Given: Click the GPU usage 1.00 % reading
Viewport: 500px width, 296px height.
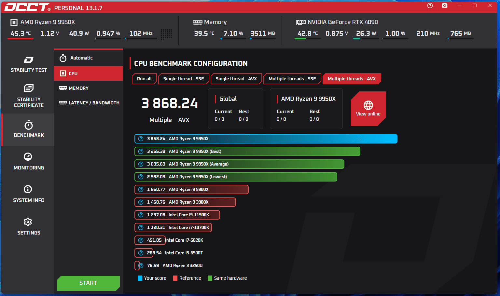Looking at the screenshot, I should 395,34.
